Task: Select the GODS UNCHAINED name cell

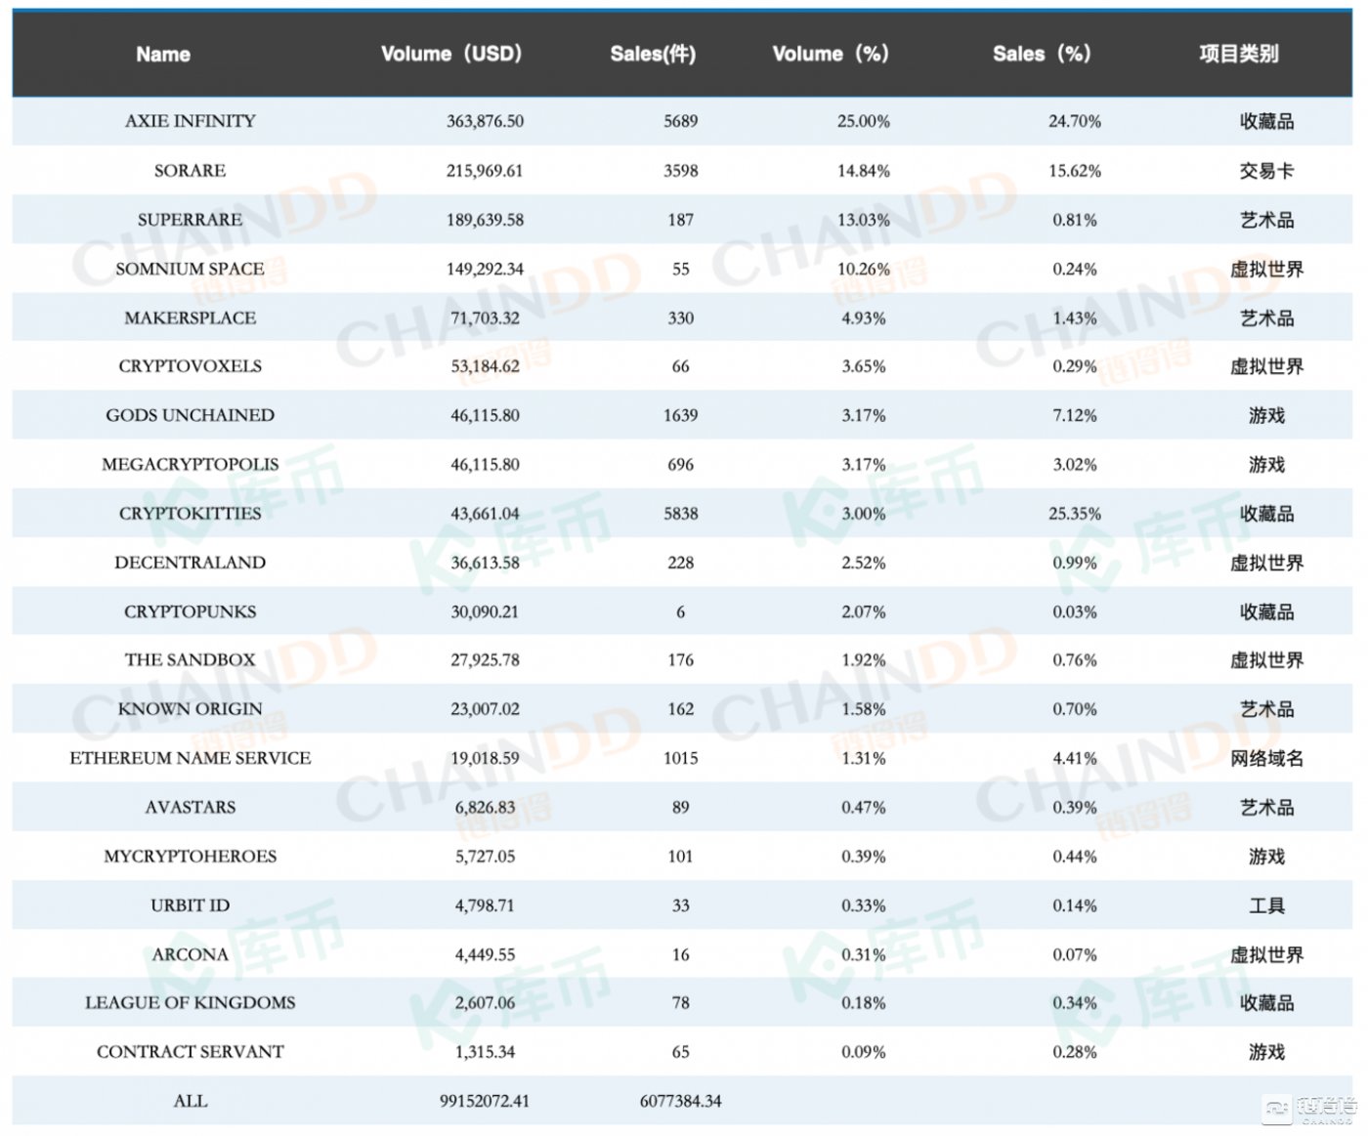Action: (x=191, y=415)
